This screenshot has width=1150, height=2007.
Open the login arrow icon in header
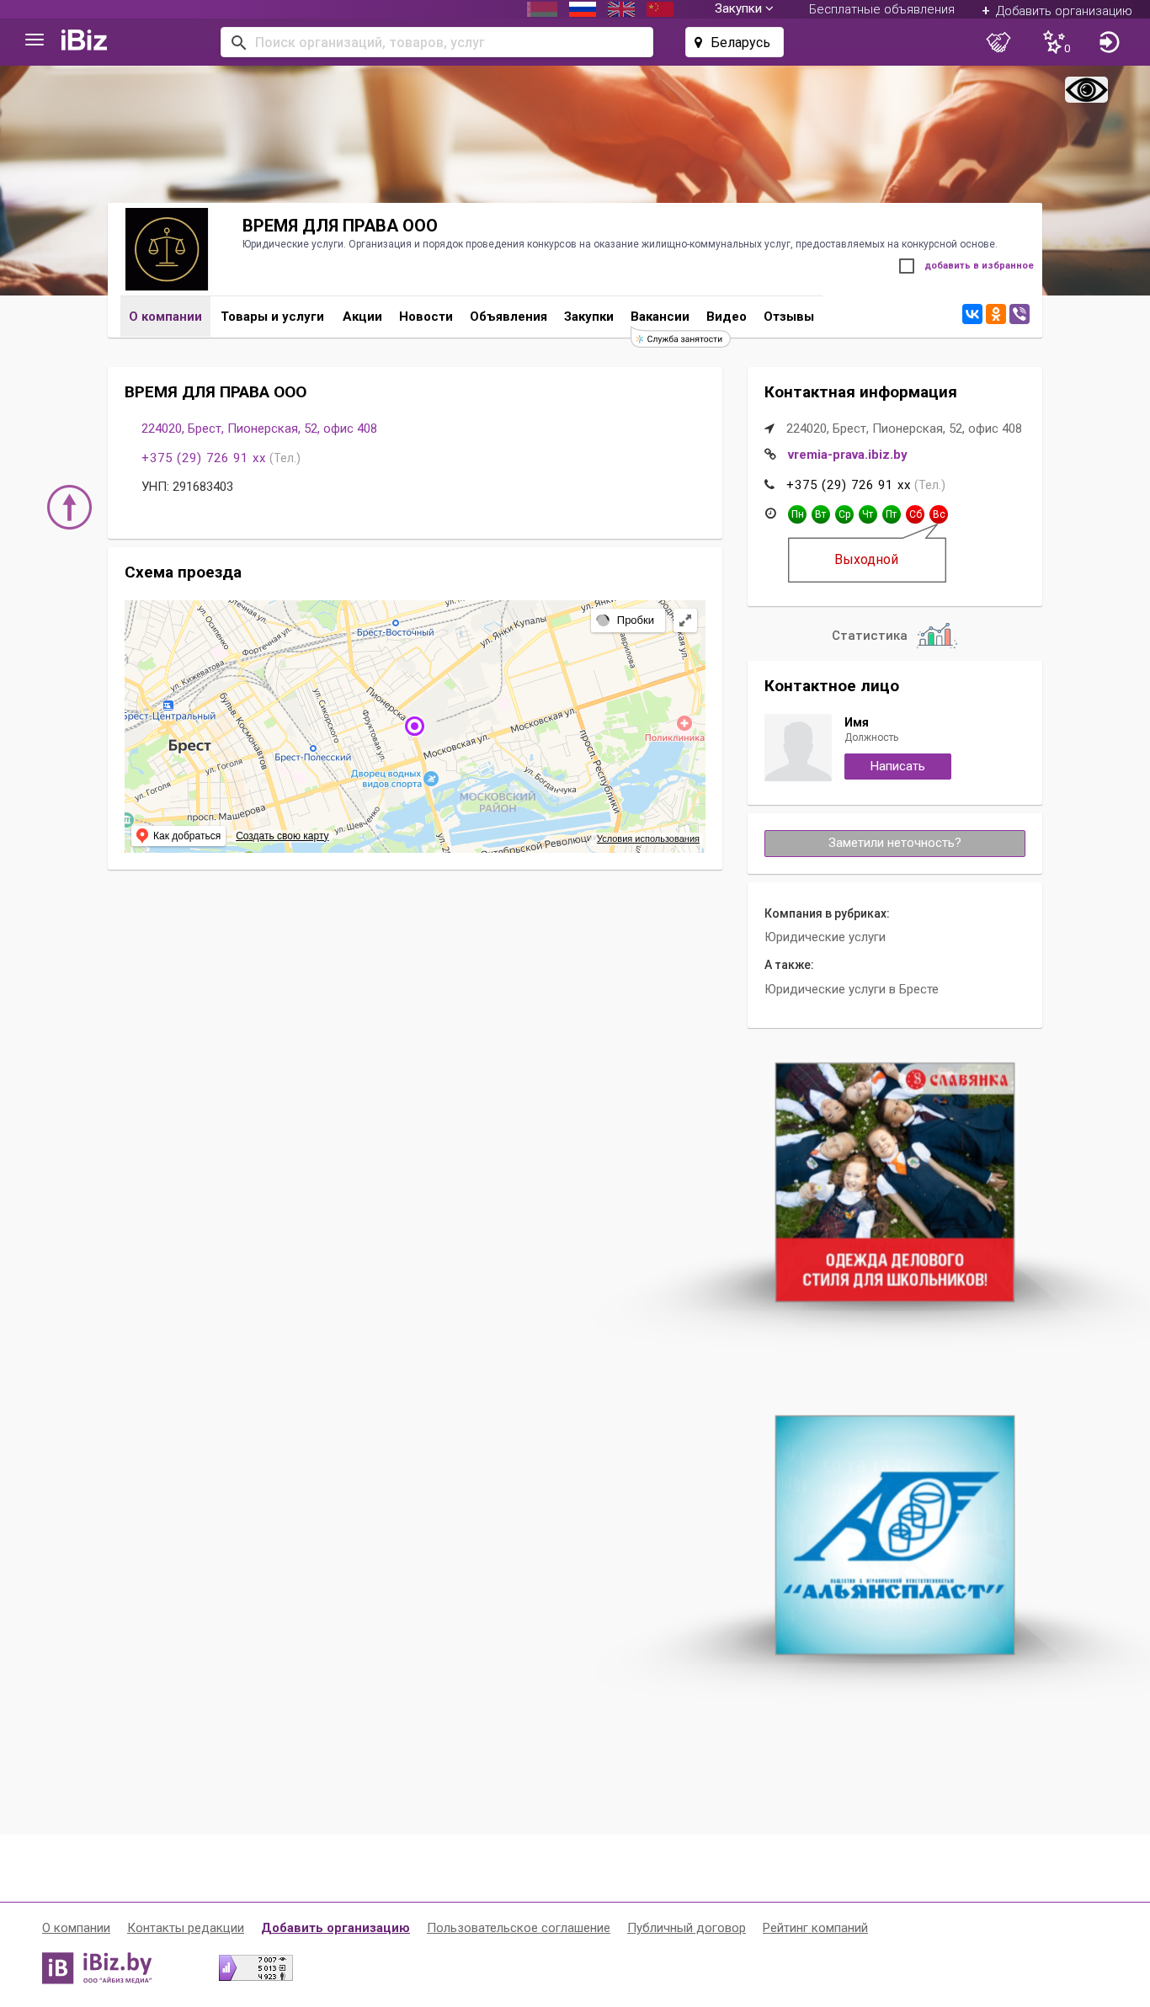pyautogui.click(x=1109, y=42)
